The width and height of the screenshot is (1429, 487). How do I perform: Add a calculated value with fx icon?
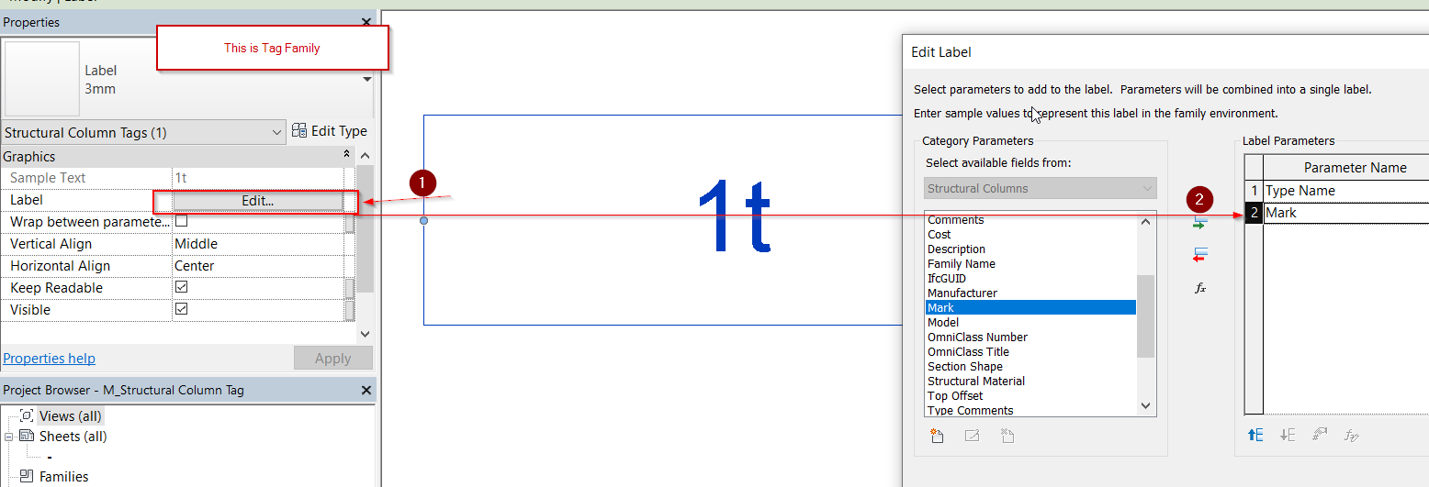pyautogui.click(x=1199, y=287)
